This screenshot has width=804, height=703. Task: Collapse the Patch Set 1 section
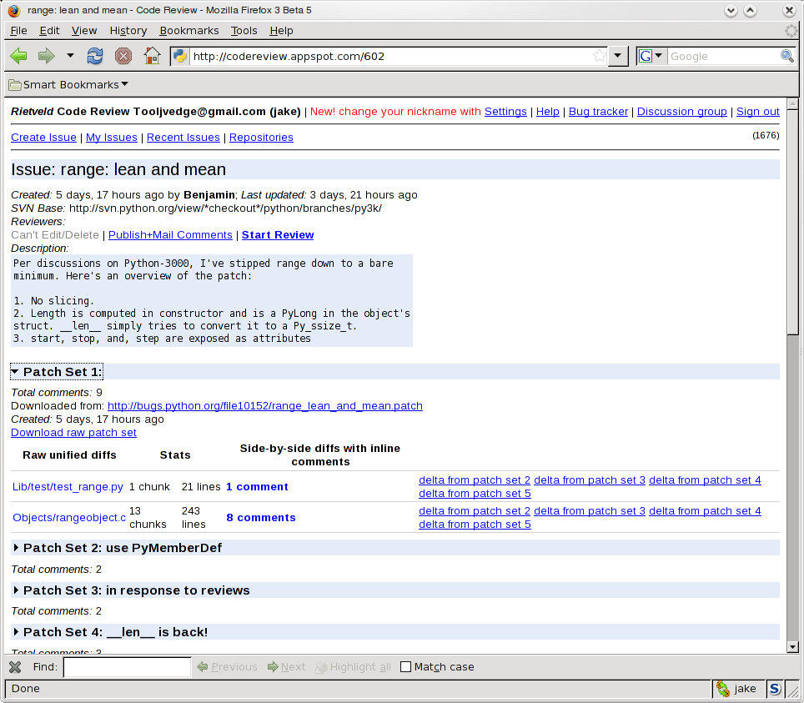16,372
